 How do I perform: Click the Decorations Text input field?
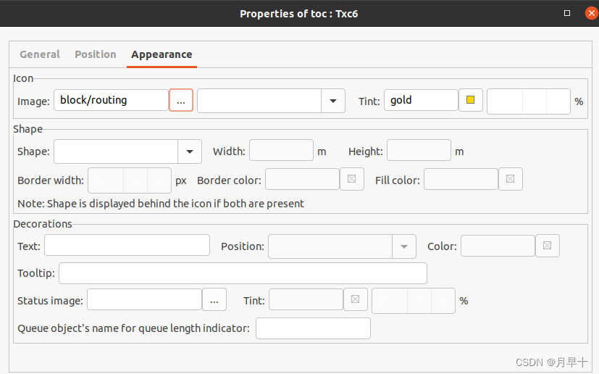point(127,246)
